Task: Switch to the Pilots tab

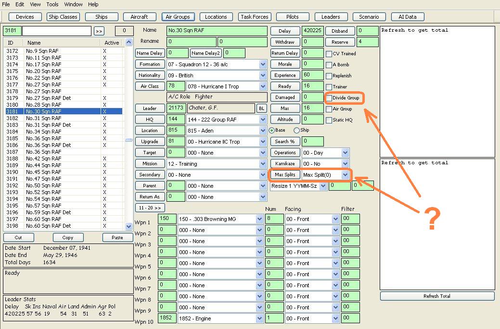Action: (293, 17)
